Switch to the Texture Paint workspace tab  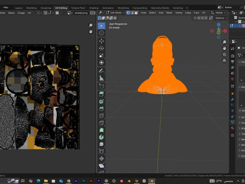[x=78, y=8]
